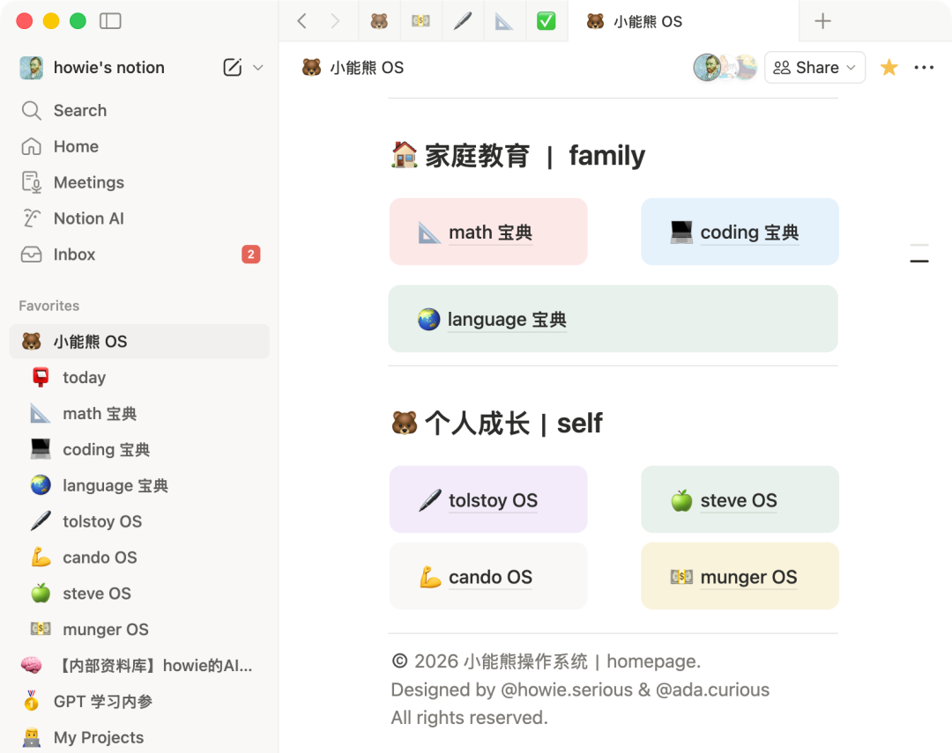Click the 家庭教育 | family heading

[x=534, y=156]
